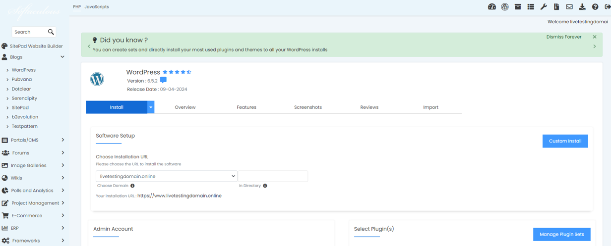Viewport: 611px width, 246px height.
Task: Open help question mark icon
Action: click(x=595, y=7)
